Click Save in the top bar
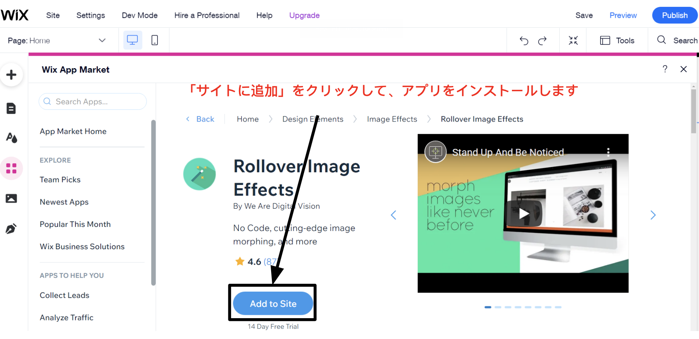 [x=584, y=15]
